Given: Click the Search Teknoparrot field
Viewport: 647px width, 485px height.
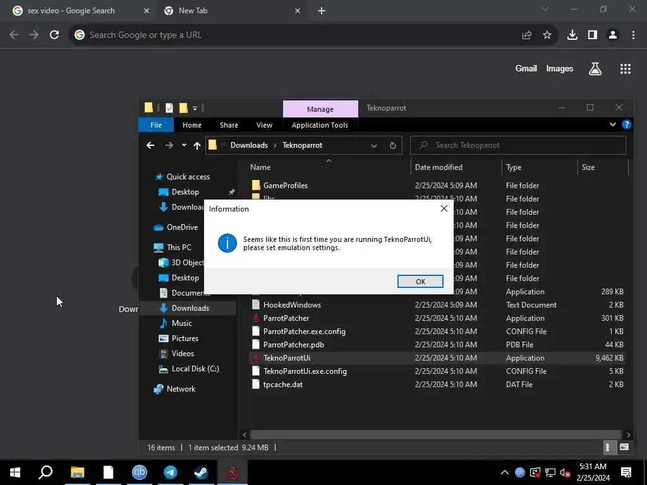Looking at the screenshot, I should tap(518, 145).
